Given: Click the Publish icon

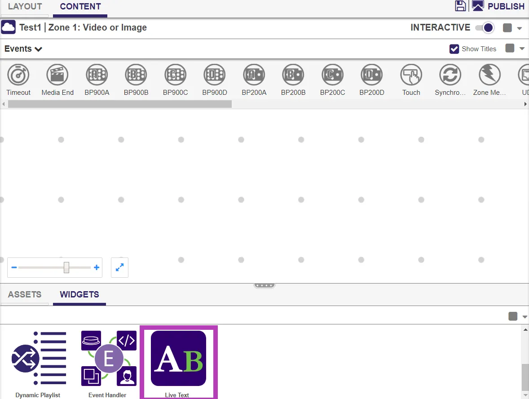Looking at the screenshot, I should [x=478, y=6].
